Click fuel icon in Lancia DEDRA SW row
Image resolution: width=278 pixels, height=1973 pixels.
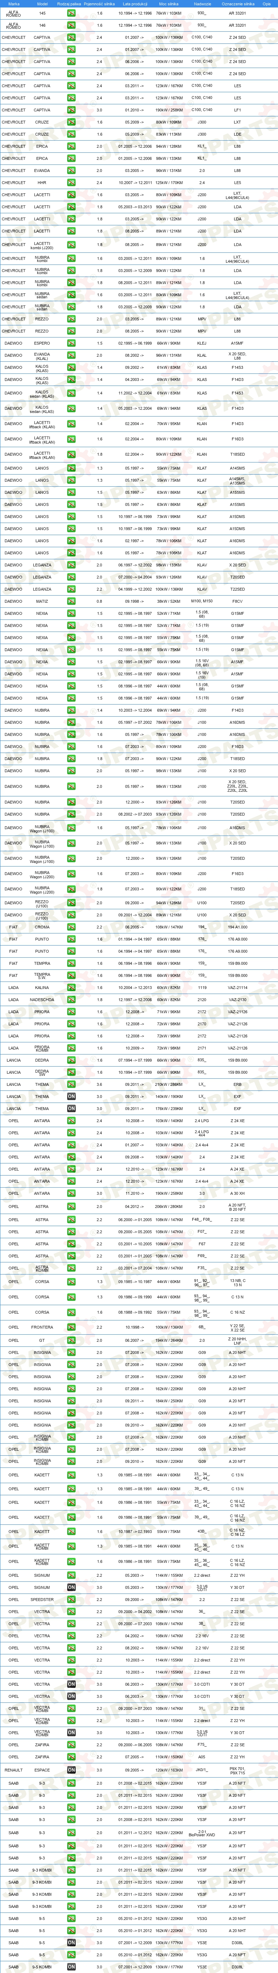point(71,1072)
